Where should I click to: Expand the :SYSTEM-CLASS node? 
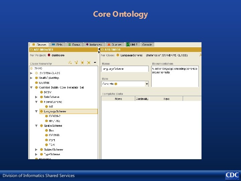[31, 73]
